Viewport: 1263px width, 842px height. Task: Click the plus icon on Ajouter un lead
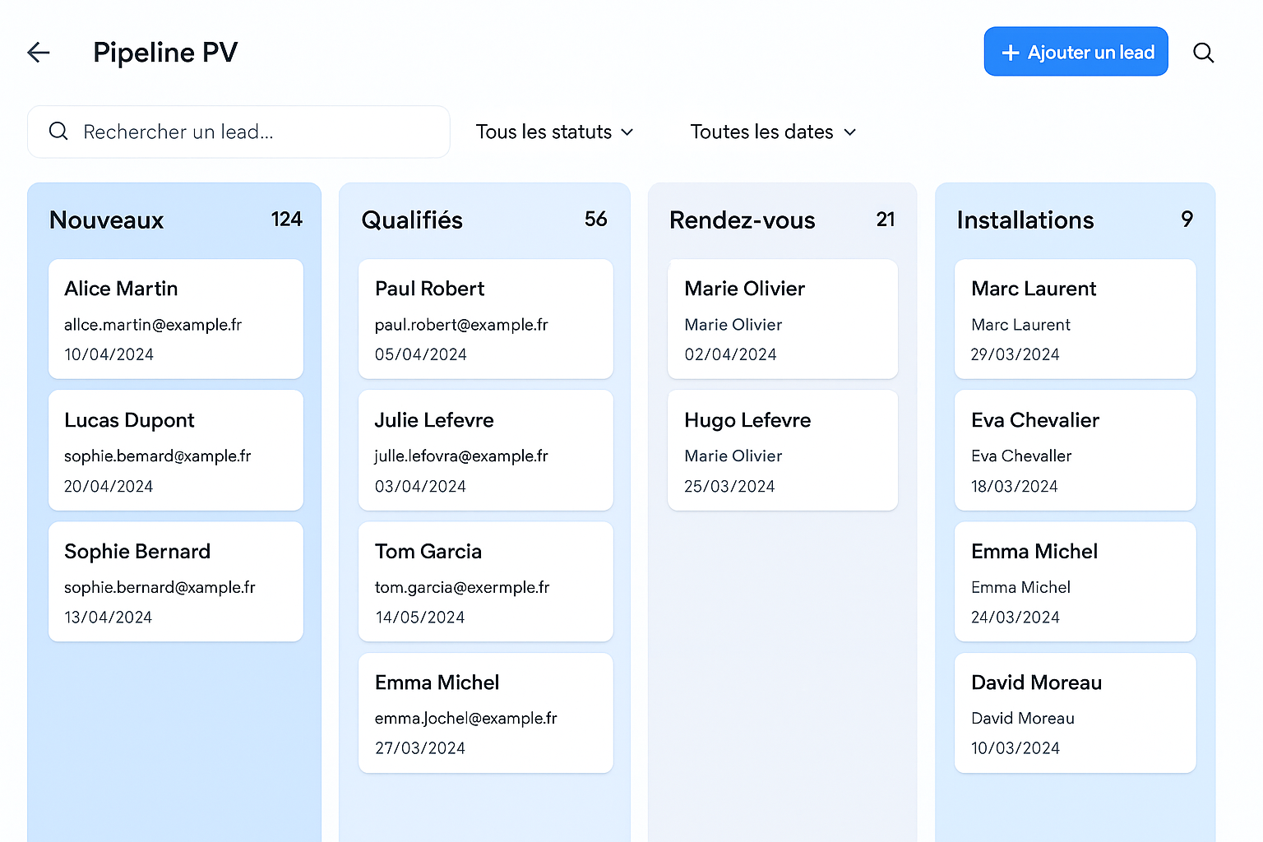[x=1010, y=53]
